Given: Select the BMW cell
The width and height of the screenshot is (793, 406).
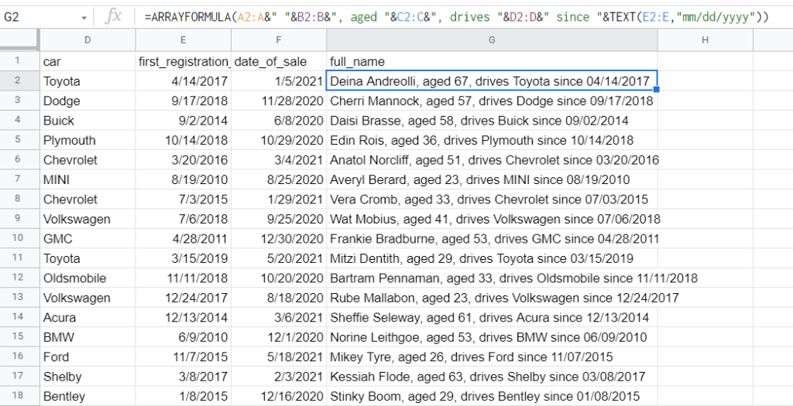Looking at the screenshot, I should coord(88,337).
